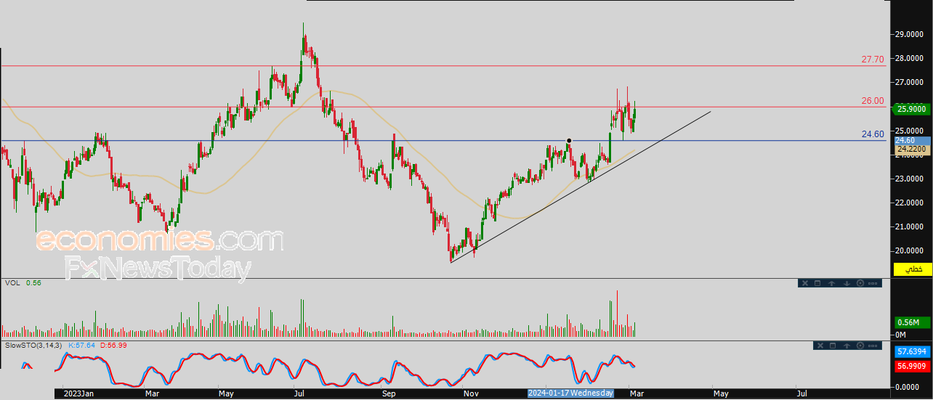The image size is (933, 400).
Task: Click the 57.6394 blue value tag
Action: 912,351
